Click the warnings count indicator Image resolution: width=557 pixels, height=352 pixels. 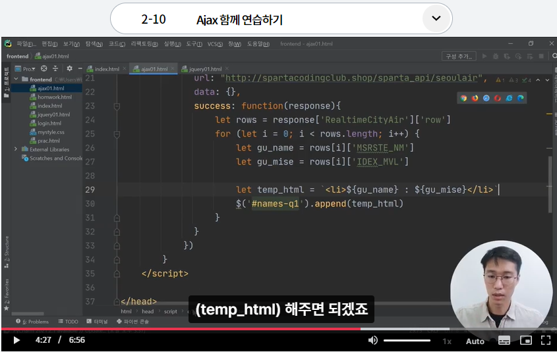tap(500, 80)
